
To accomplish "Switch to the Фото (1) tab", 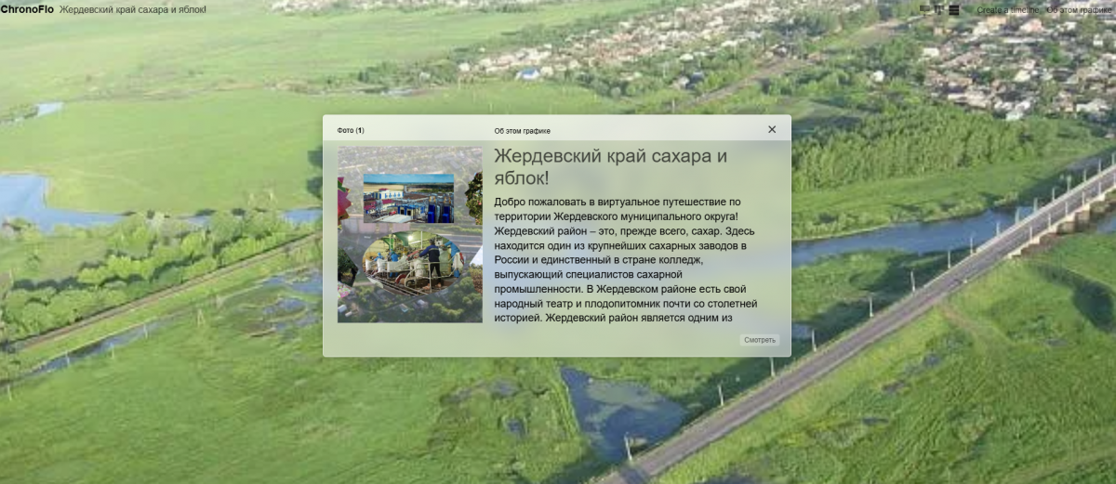I will pos(351,130).
